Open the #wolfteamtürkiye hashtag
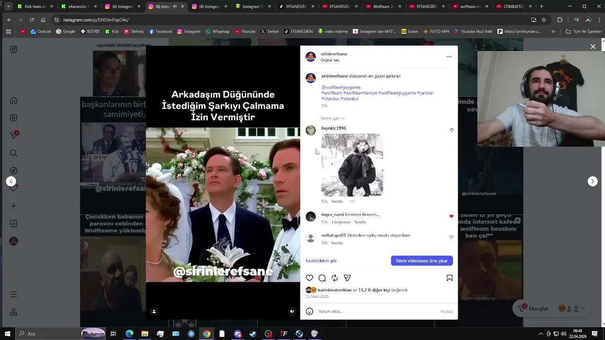This screenshot has height=340, width=605. tap(360, 93)
